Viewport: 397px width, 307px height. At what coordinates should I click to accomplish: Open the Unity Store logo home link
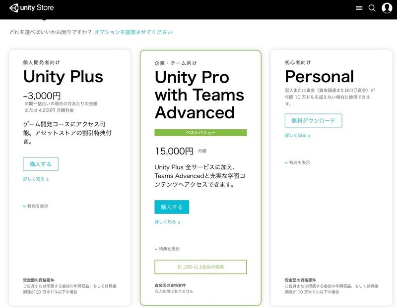pos(32,8)
